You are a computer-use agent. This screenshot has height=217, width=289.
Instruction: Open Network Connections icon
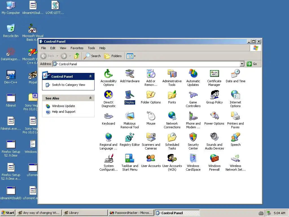pos(172,116)
